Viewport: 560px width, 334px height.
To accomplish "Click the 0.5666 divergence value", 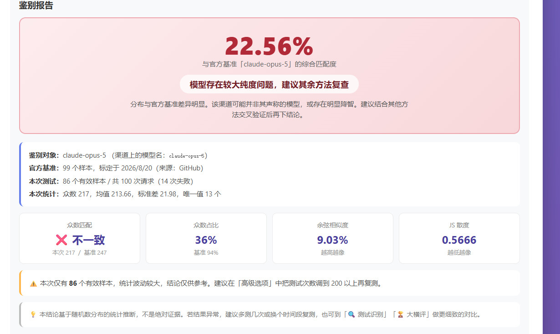I will click(459, 240).
